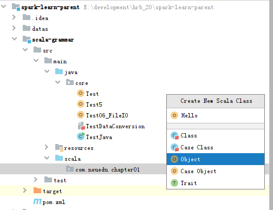Collapse the core package chevron
This screenshot has height=210, width=273.
click(x=57, y=82)
